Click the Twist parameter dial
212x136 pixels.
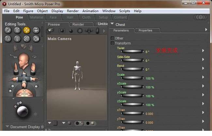132,51
